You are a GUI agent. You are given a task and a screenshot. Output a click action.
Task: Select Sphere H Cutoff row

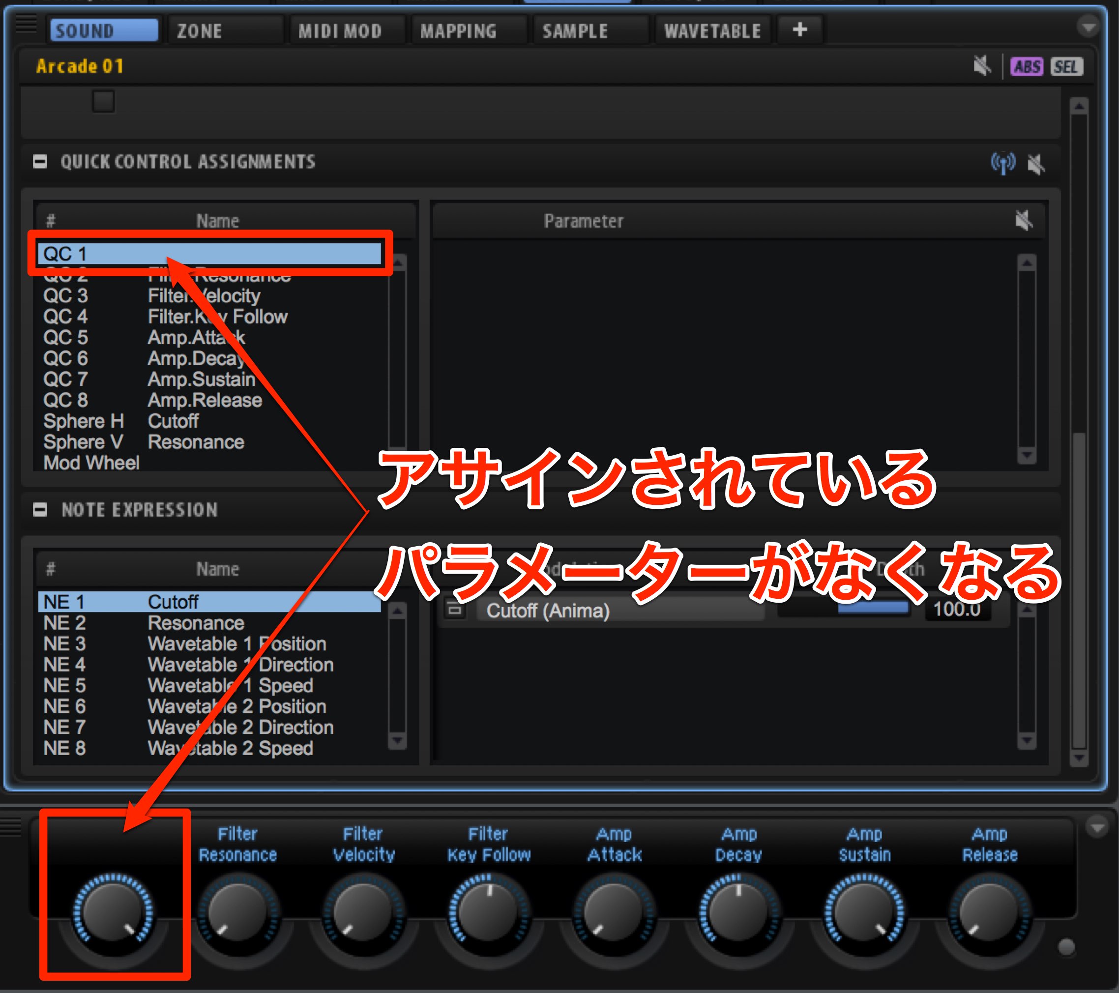[x=209, y=421]
